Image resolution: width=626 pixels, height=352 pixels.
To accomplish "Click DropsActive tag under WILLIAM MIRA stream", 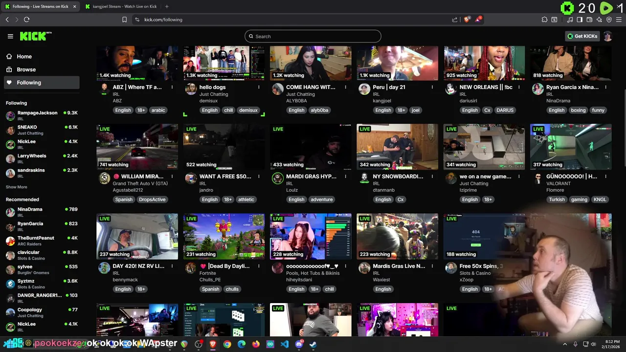I will tap(152, 199).
